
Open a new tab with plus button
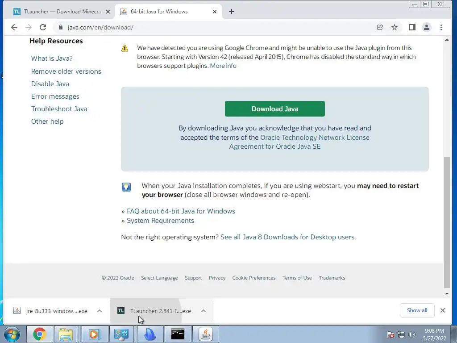tap(232, 12)
